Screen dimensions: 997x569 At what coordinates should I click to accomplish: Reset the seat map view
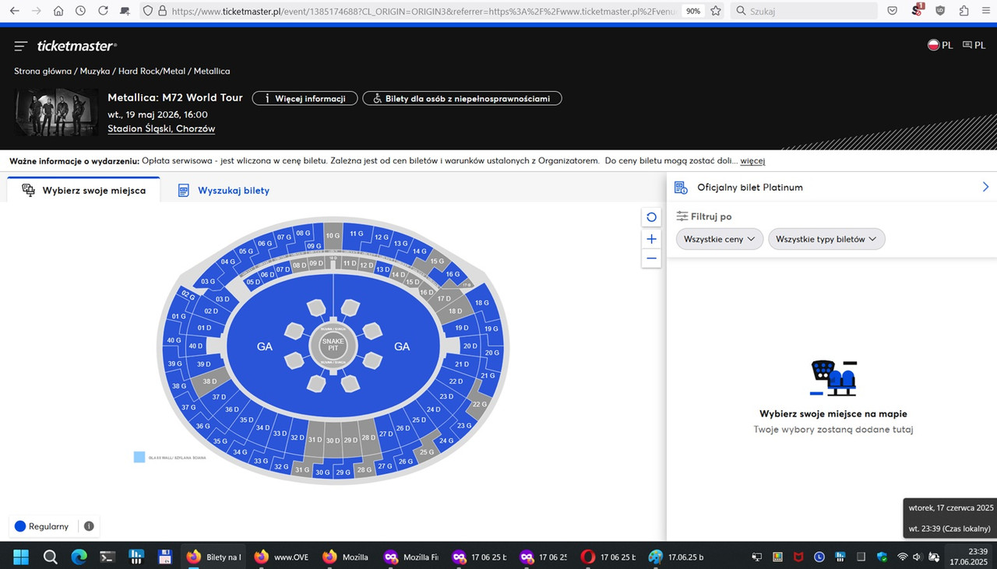(651, 217)
